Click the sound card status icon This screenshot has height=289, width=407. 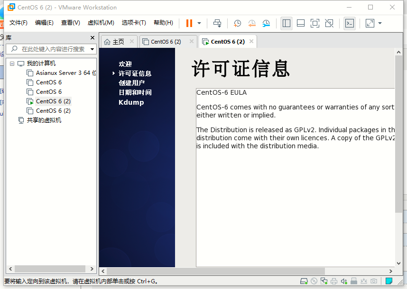tap(344, 281)
